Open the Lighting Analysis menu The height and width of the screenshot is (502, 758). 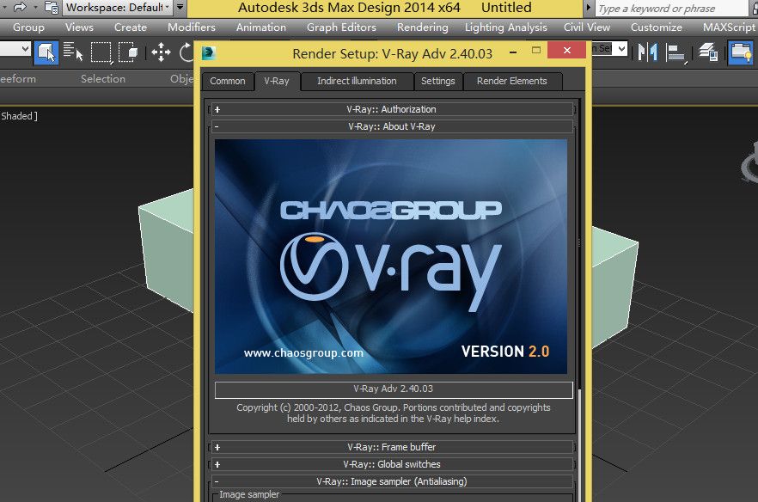tap(506, 28)
